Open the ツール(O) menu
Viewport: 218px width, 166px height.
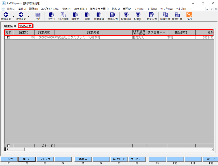click(x=152, y=9)
